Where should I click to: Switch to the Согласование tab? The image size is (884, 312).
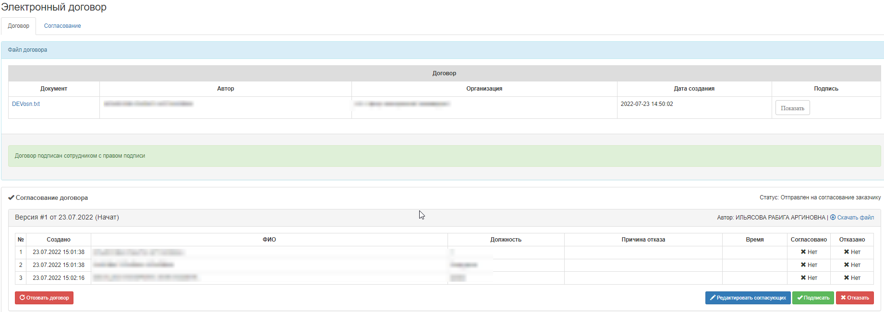(62, 26)
